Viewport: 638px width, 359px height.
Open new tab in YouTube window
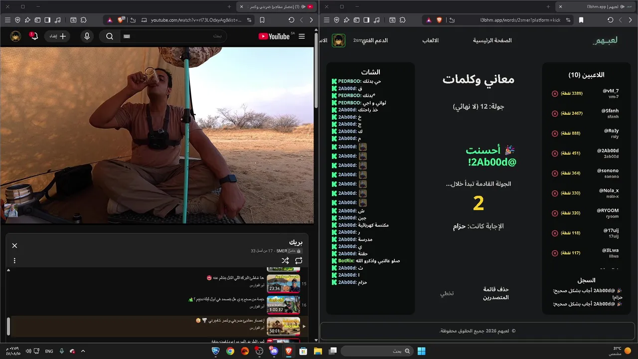pos(229,6)
